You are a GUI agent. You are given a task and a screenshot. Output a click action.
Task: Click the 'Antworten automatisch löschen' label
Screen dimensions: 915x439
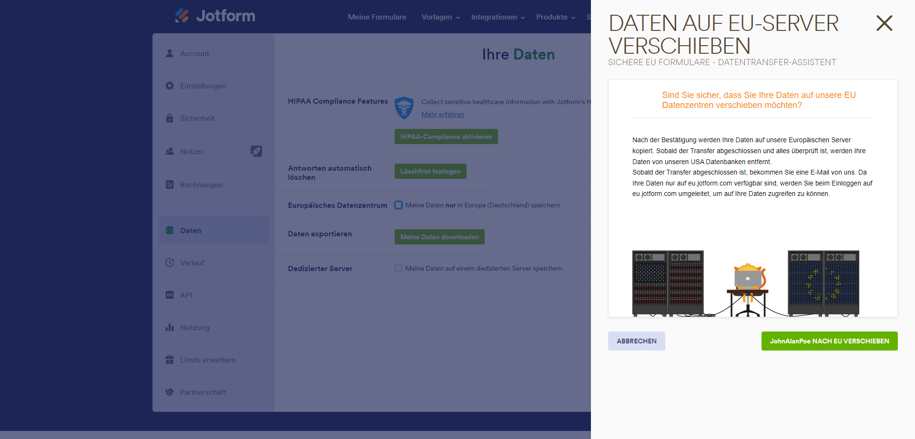click(330, 173)
